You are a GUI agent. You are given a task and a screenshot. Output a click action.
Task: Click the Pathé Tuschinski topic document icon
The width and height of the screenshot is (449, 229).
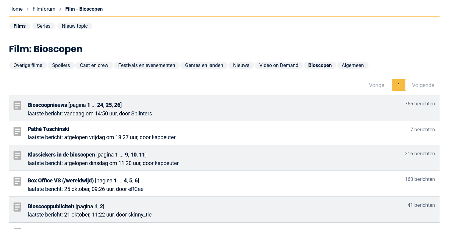17,132
